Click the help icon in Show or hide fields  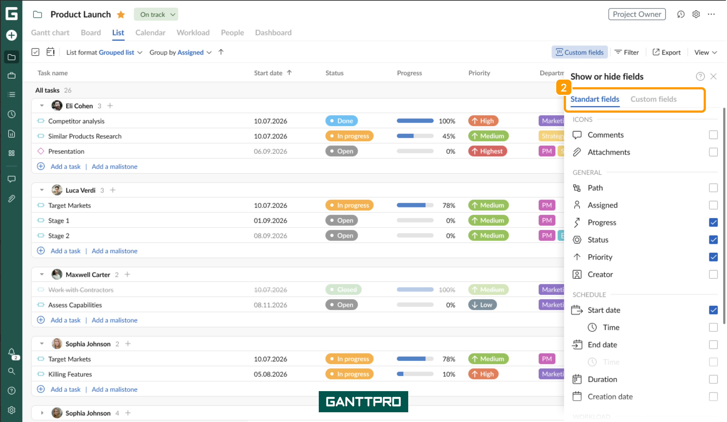(x=700, y=76)
